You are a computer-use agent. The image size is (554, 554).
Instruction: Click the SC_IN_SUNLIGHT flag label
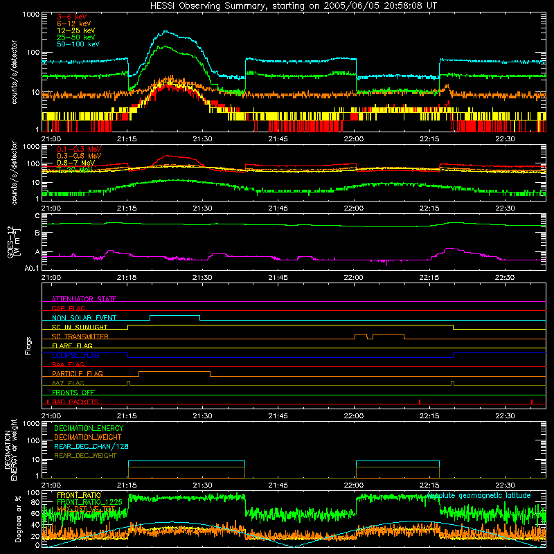tap(80, 327)
